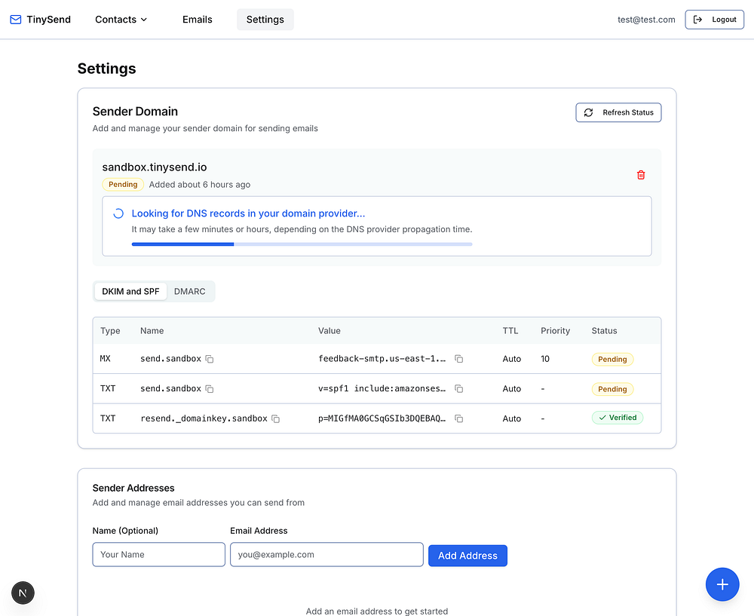
Task: Open the Emails navigation item
Action: pos(198,20)
